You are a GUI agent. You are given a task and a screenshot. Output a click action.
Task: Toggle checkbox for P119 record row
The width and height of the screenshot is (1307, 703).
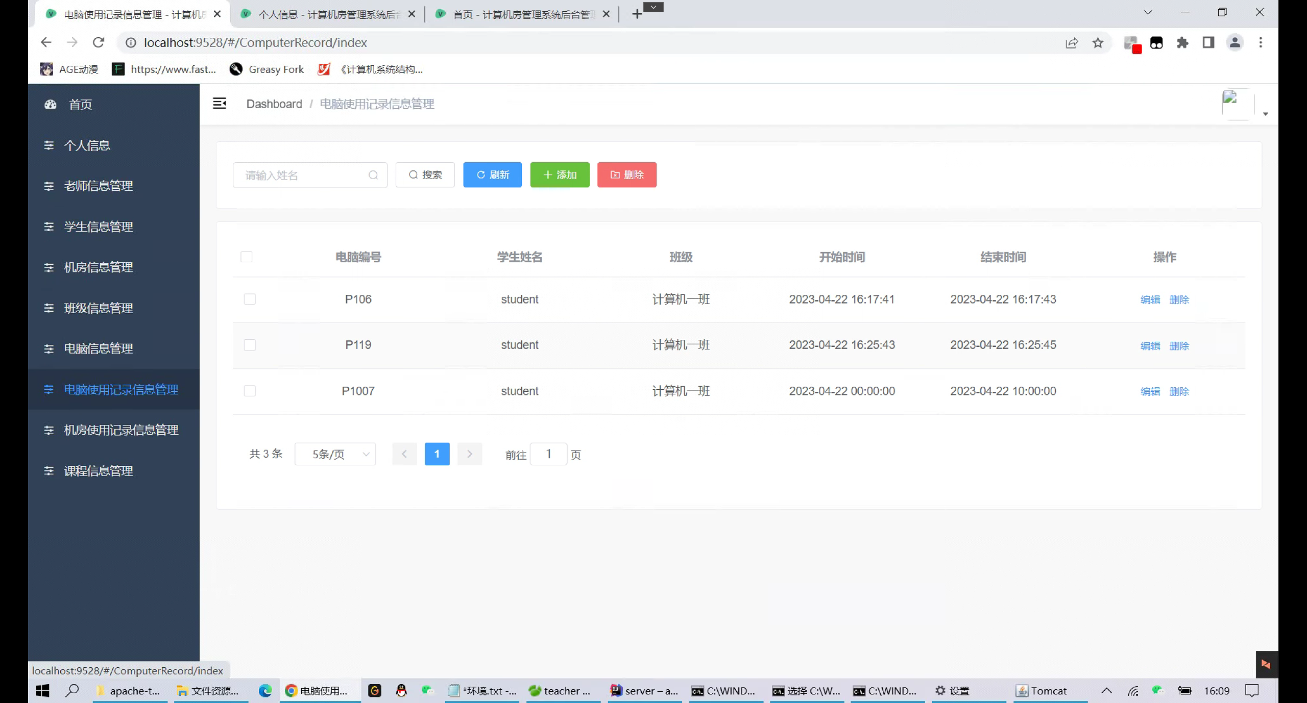(250, 344)
